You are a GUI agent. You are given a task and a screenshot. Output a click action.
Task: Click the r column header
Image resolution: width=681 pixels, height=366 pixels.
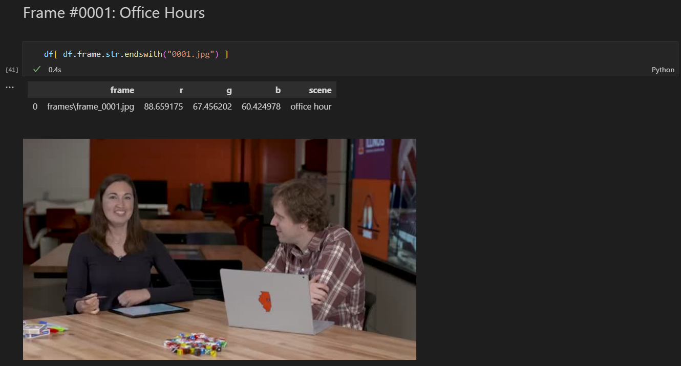tap(181, 90)
